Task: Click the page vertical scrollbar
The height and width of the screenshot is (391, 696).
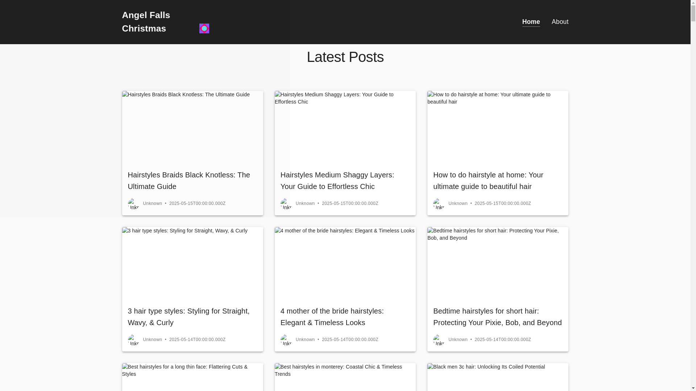Action: [x=693, y=195]
